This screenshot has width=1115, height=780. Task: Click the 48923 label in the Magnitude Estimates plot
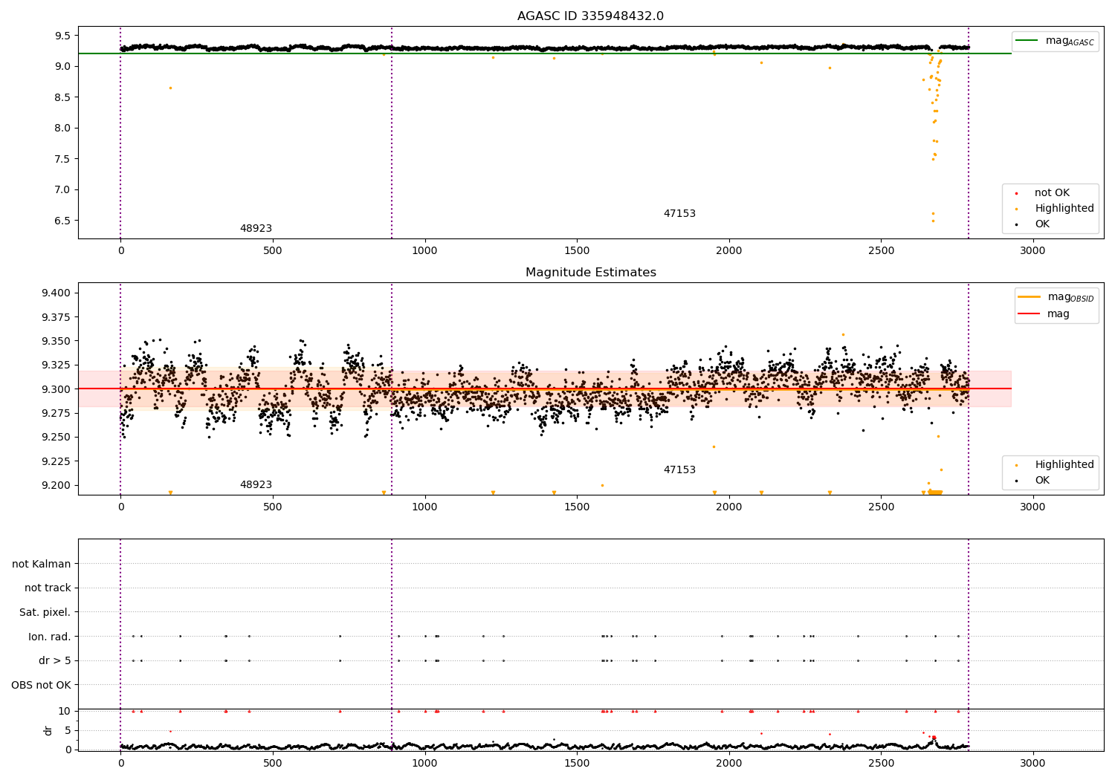(256, 485)
